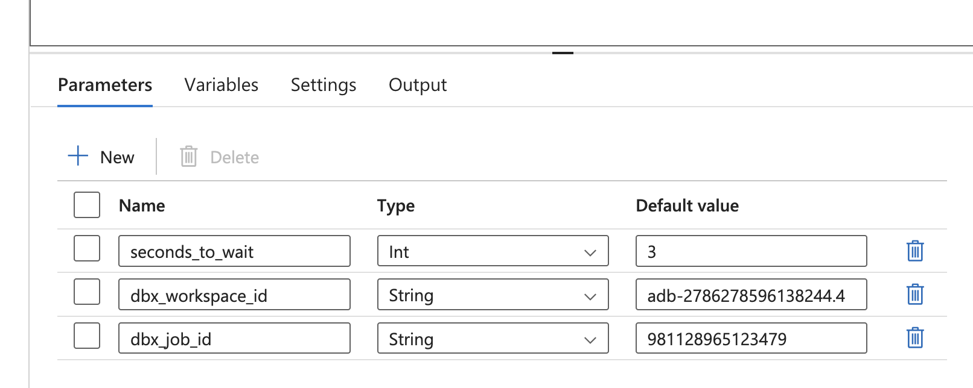Go to the Output tab
The height and width of the screenshot is (388, 973).
(417, 85)
